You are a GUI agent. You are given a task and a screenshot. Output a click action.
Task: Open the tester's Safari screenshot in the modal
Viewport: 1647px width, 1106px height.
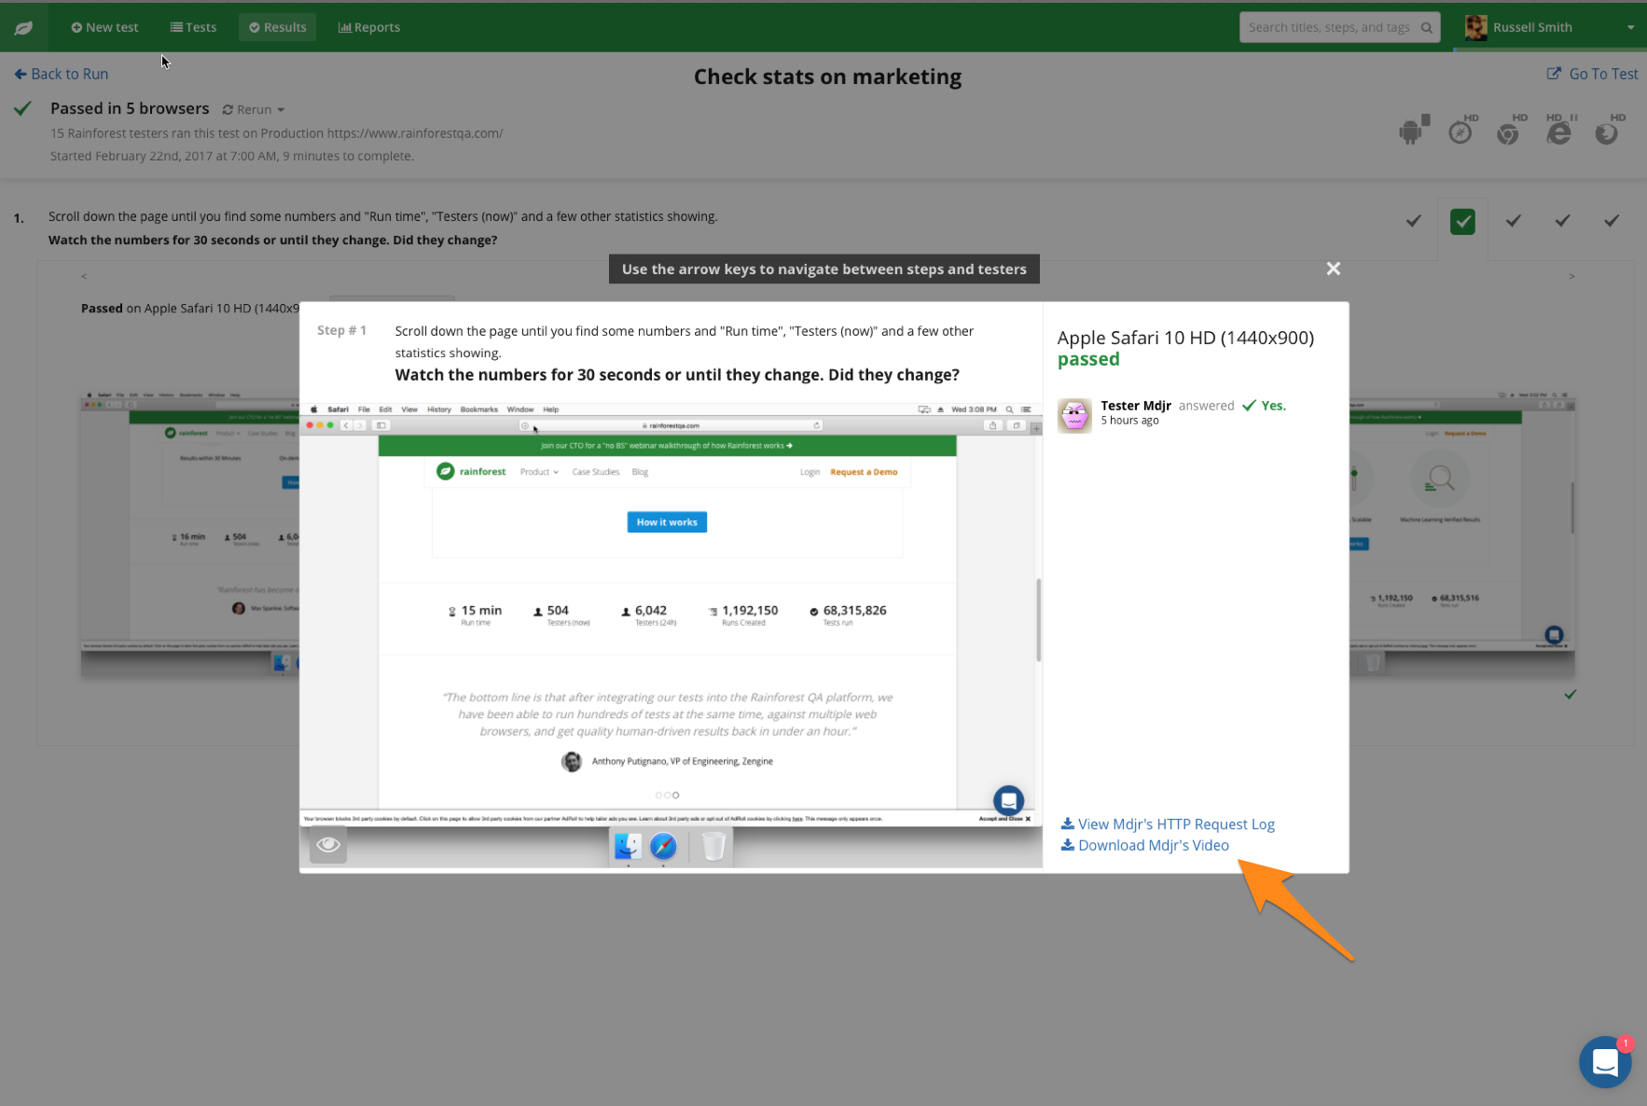[671, 636]
